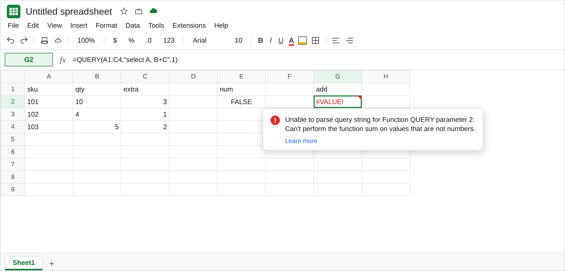This screenshot has height=273, width=565.
Task: Toggle bold formatting
Action: [x=260, y=40]
